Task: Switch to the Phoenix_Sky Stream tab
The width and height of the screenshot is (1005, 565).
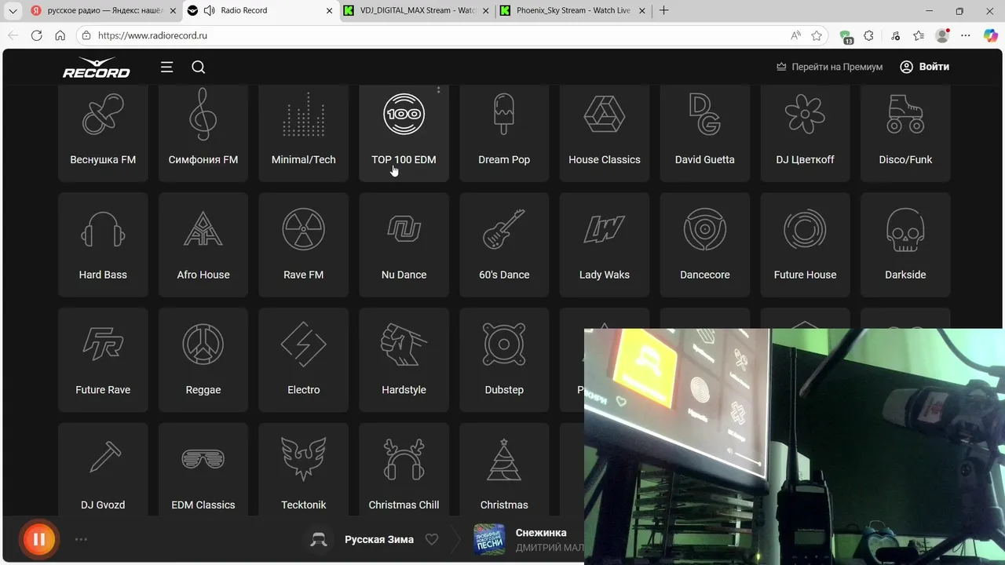Action: 574,10
